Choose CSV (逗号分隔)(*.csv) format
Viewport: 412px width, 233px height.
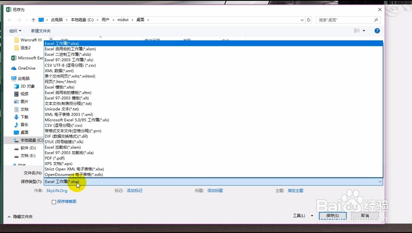pyautogui.click(x=213, y=126)
